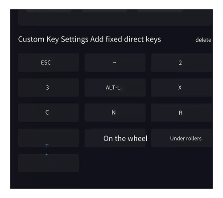Select the C key tile
The image size is (223, 198).
49,113
